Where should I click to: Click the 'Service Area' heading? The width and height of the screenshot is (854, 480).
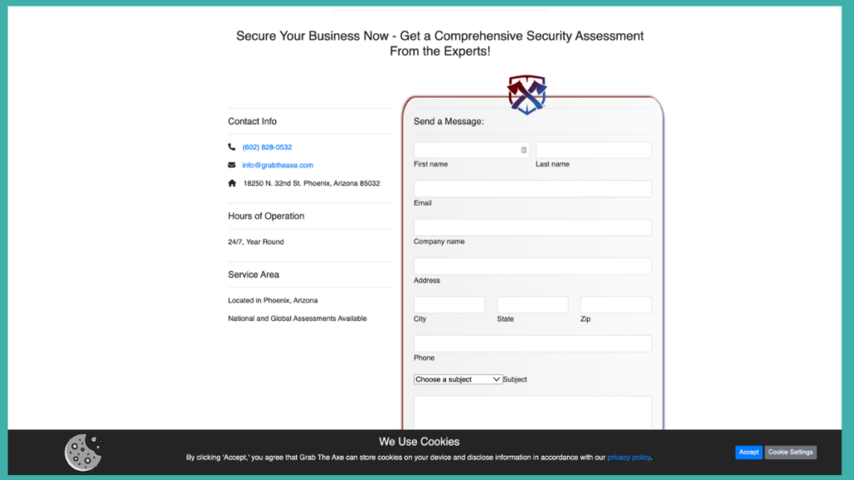[254, 275]
